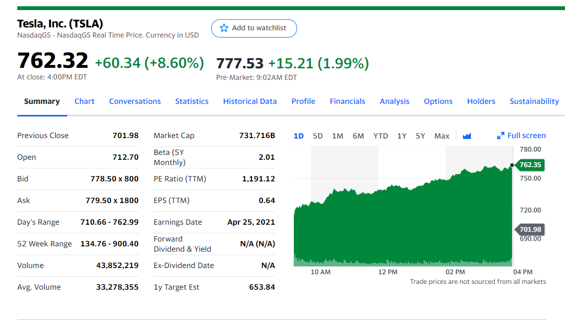Click the 1y Target Est value 653.84
The height and width of the screenshot is (320, 565).
262,287
